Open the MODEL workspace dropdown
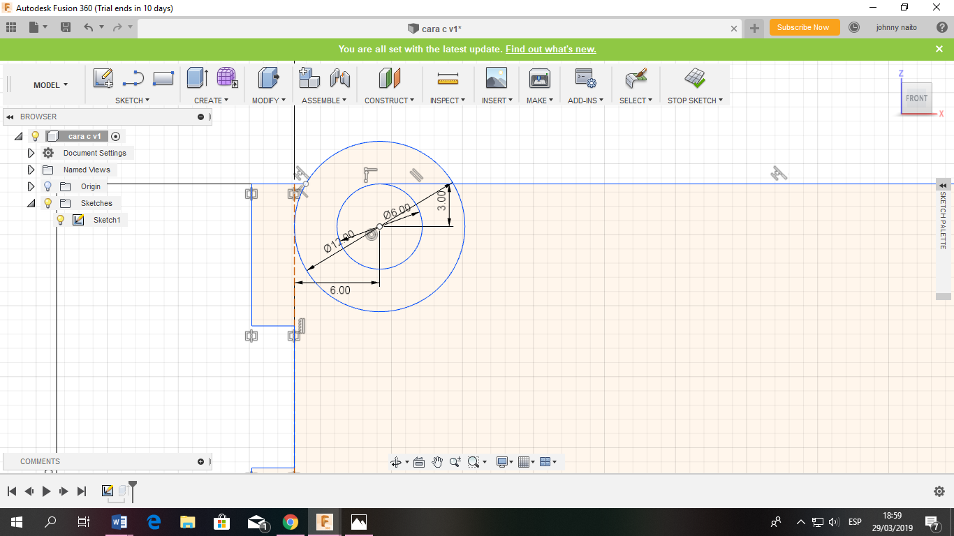The width and height of the screenshot is (954, 536). point(50,85)
